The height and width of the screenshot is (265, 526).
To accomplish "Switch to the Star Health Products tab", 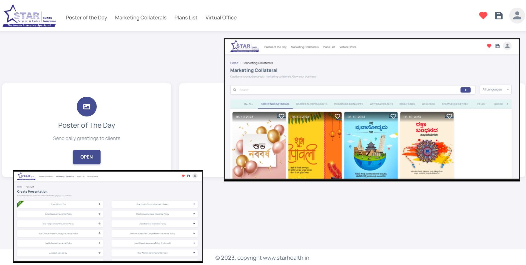I will [311, 104].
